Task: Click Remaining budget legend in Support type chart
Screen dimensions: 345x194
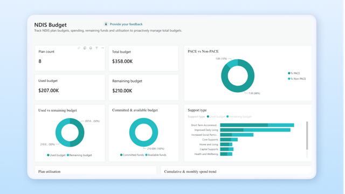Action: point(239,116)
